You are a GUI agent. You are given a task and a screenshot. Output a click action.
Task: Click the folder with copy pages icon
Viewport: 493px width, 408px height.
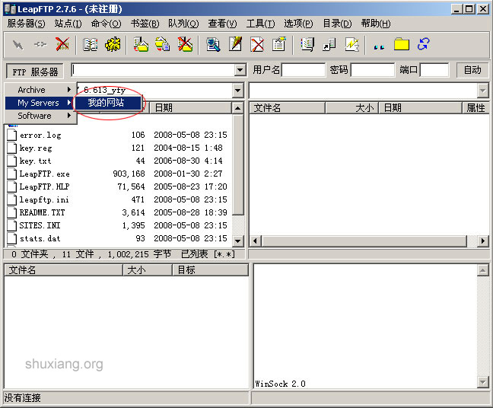(163, 44)
